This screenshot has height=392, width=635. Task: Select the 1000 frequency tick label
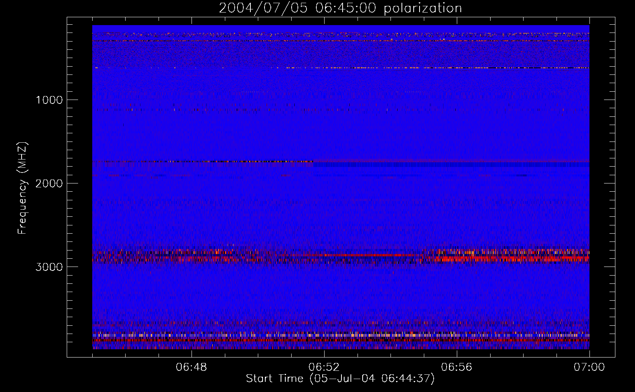point(49,100)
